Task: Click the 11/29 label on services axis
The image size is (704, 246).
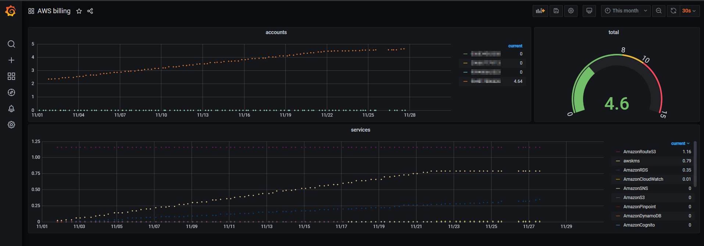Action: coord(566,227)
